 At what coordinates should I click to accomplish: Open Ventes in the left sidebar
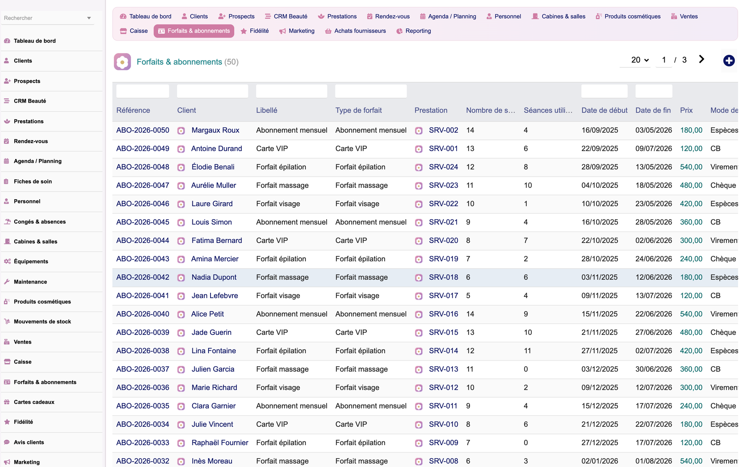coord(23,342)
